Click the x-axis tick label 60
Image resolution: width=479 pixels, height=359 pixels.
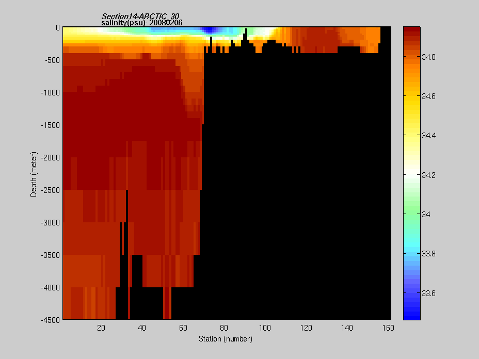pyautogui.click(x=183, y=328)
